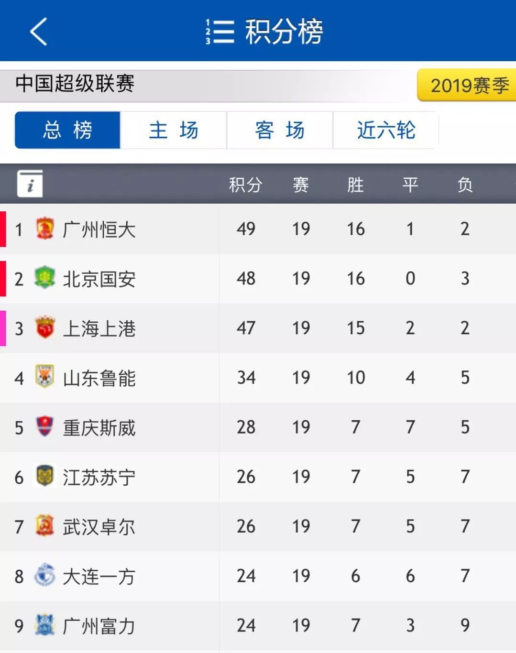Tap the 大连一方 team crest
Screen dimensions: 516x653
point(45,575)
